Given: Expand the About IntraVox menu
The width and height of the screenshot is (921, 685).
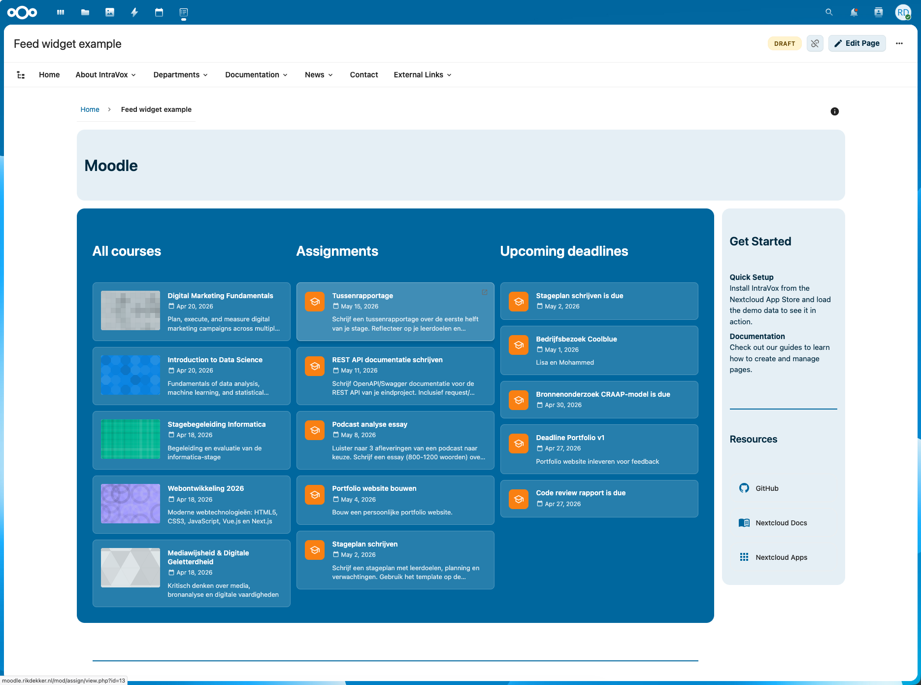Looking at the screenshot, I should point(106,75).
